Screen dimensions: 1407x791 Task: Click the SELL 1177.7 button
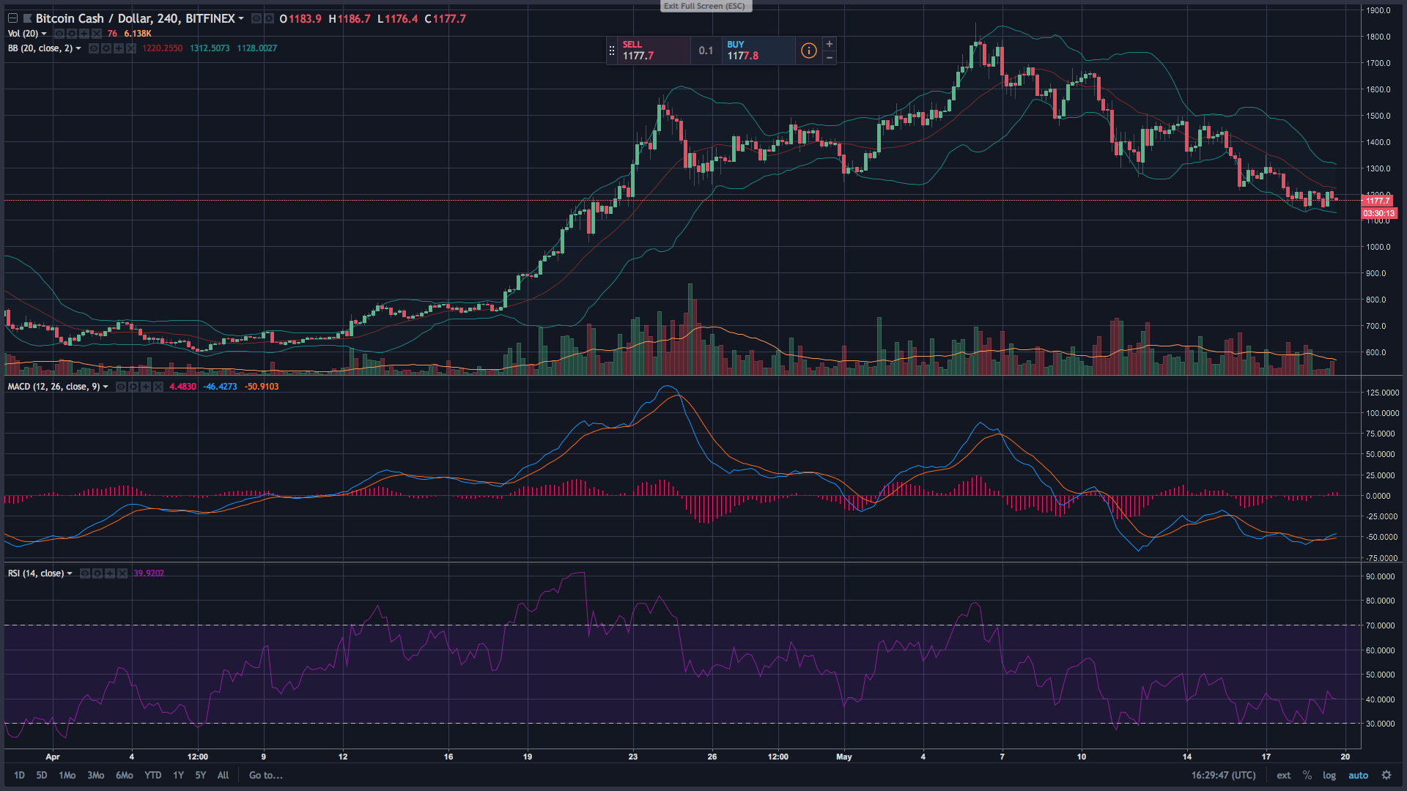pyautogui.click(x=654, y=51)
